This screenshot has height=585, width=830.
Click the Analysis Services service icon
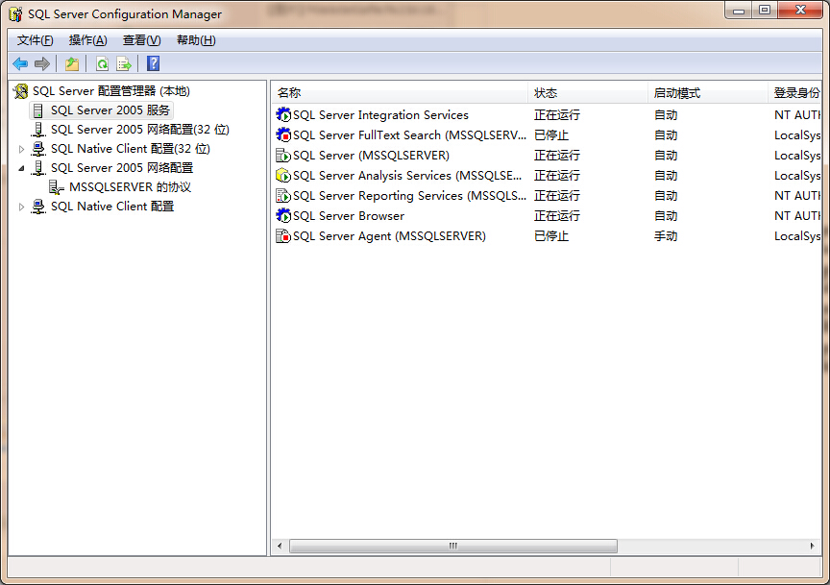[283, 175]
